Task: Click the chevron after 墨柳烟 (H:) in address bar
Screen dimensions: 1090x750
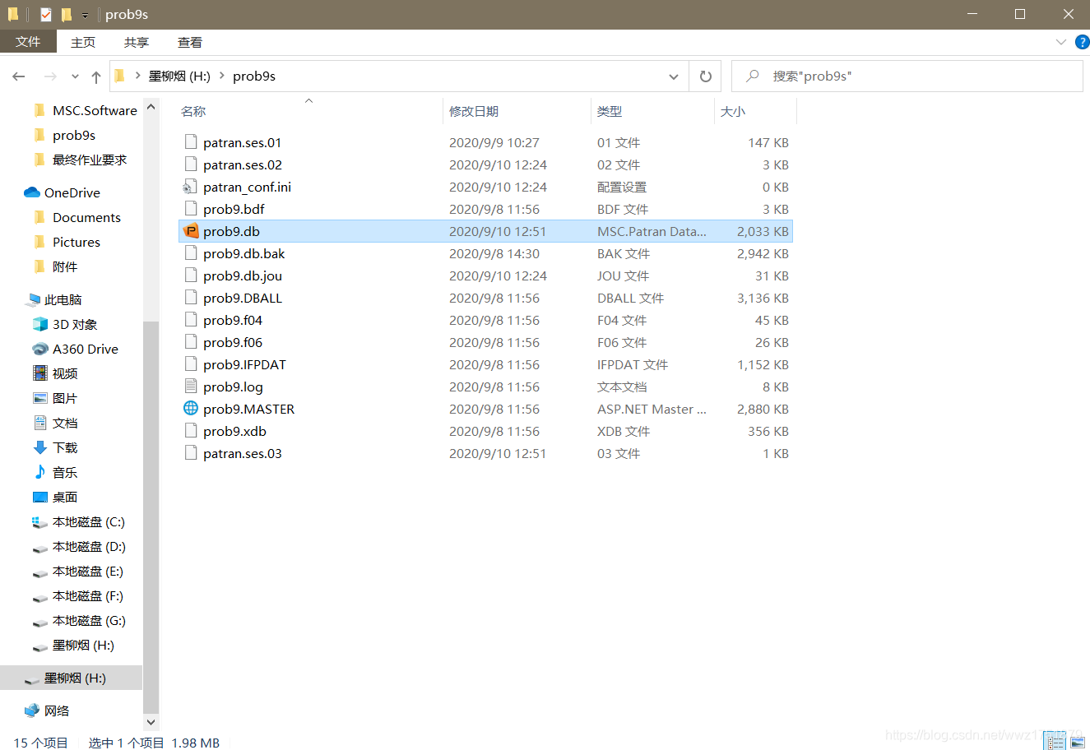Action: tap(221, 76)
